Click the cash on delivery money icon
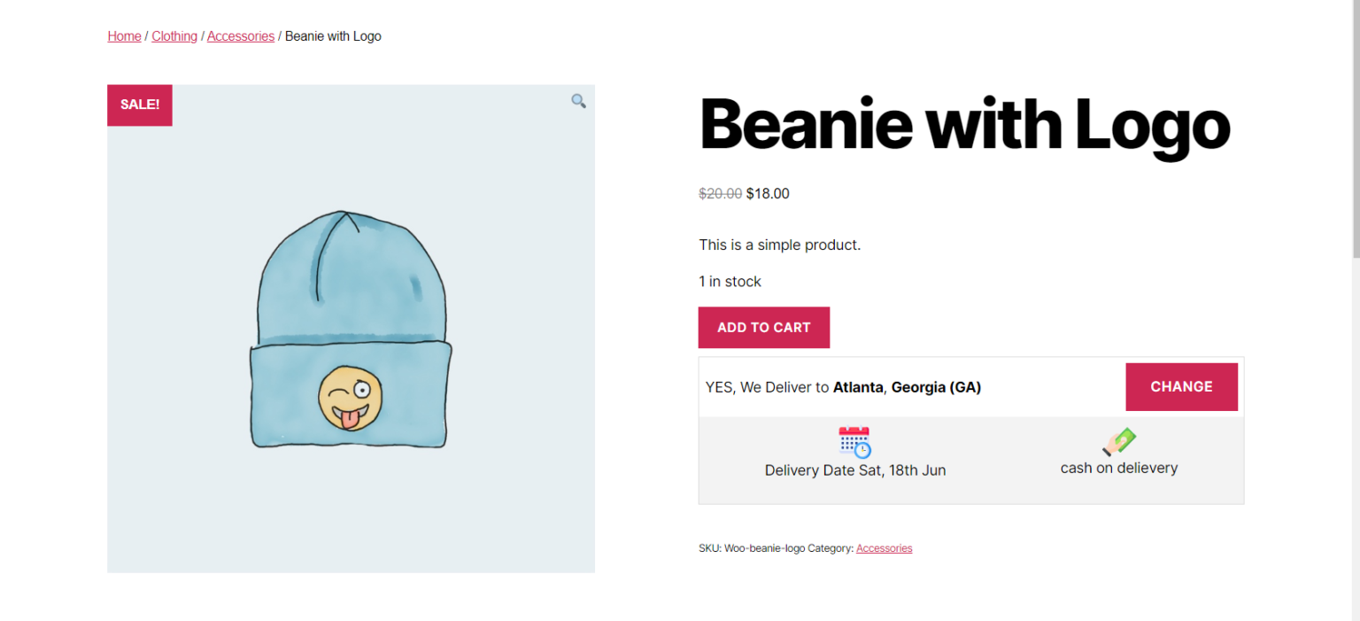 [1119, 441]
